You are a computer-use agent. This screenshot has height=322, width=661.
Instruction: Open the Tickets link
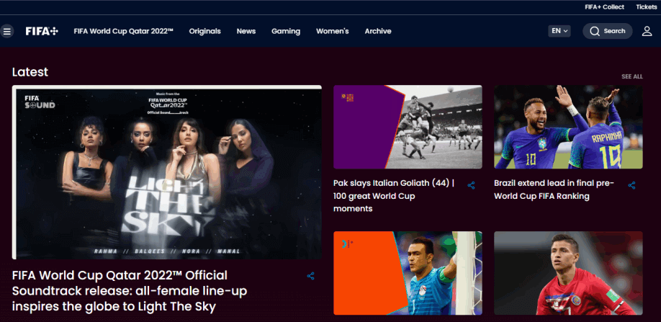click(x=647, y=6)
